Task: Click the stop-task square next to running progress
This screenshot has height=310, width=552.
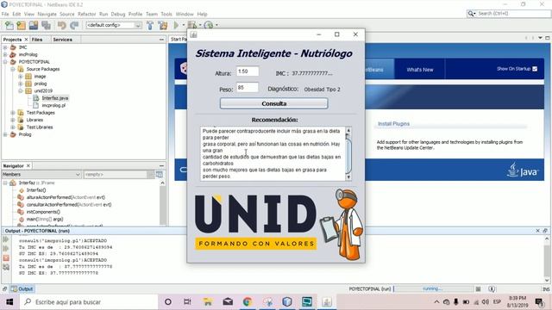Action: (x=478, y=289)
